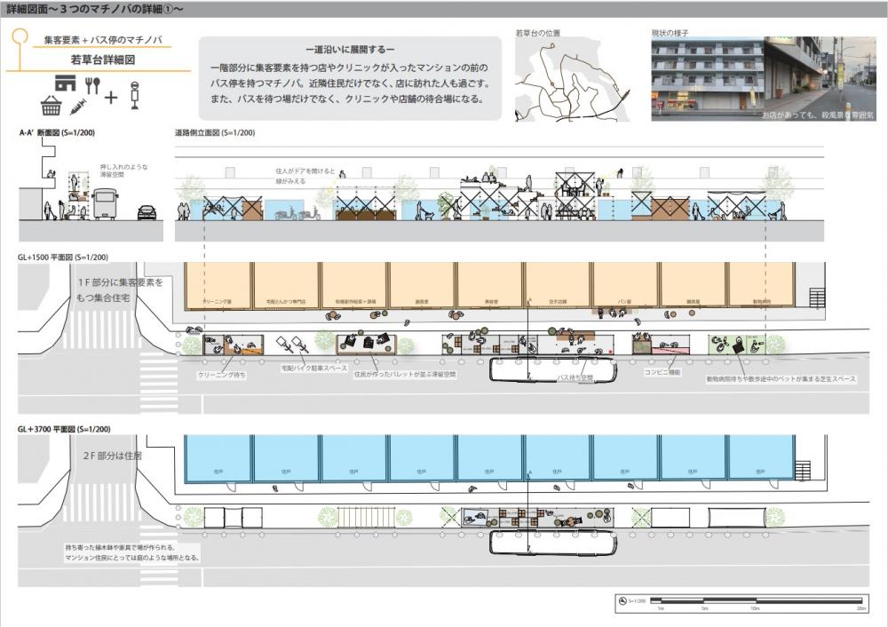Click the north arrow compass icon
Image resolution: width=888 pixels, height=627 pixels.
[x=621, y=601]
